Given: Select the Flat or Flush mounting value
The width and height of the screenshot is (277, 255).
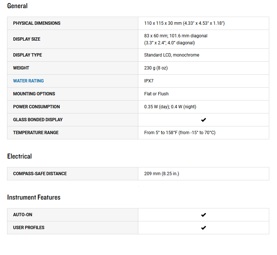Looking at the screenshot, I should click(156, 94).
